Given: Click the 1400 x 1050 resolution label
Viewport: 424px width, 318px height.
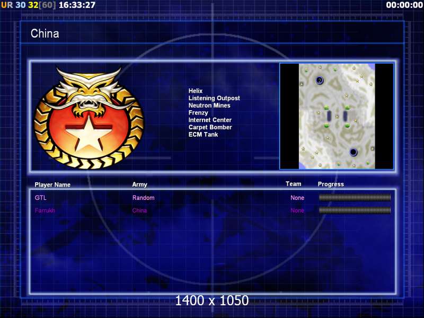Looking at the screenshot, I should pyautogui.click(x=211, y=301).
